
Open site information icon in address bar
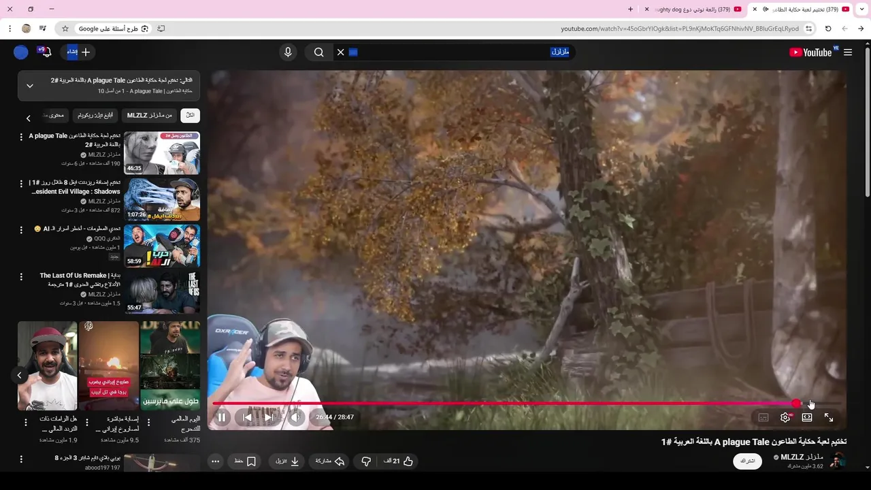[808, 29]
